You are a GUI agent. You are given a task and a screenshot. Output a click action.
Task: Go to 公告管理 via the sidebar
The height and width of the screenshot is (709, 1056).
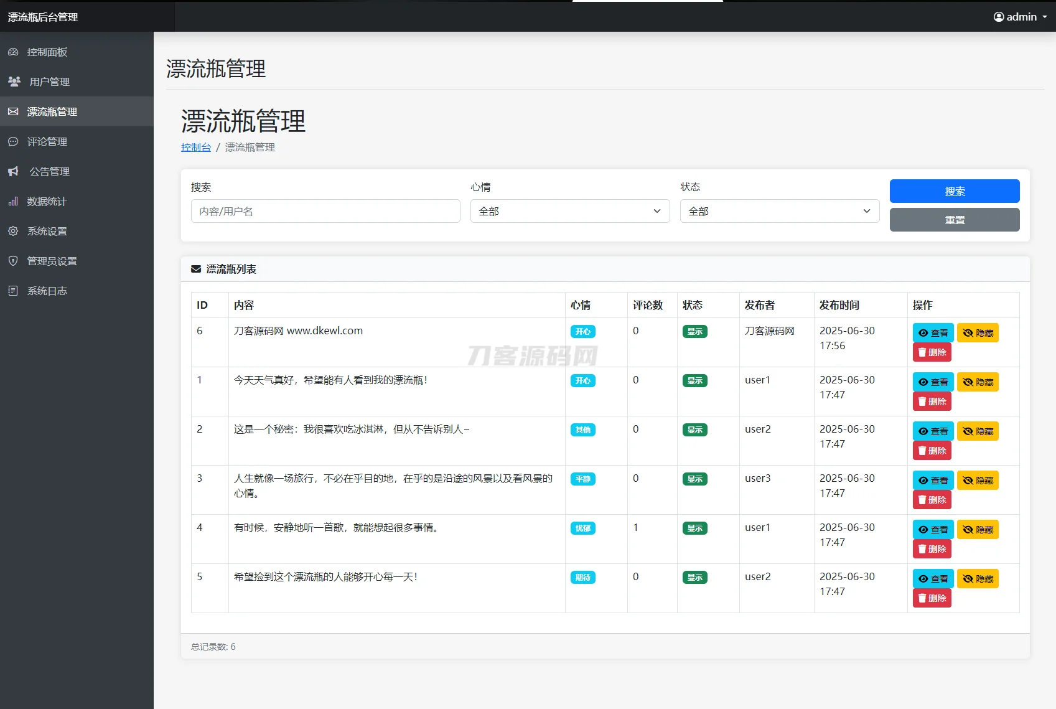point(50,171)
